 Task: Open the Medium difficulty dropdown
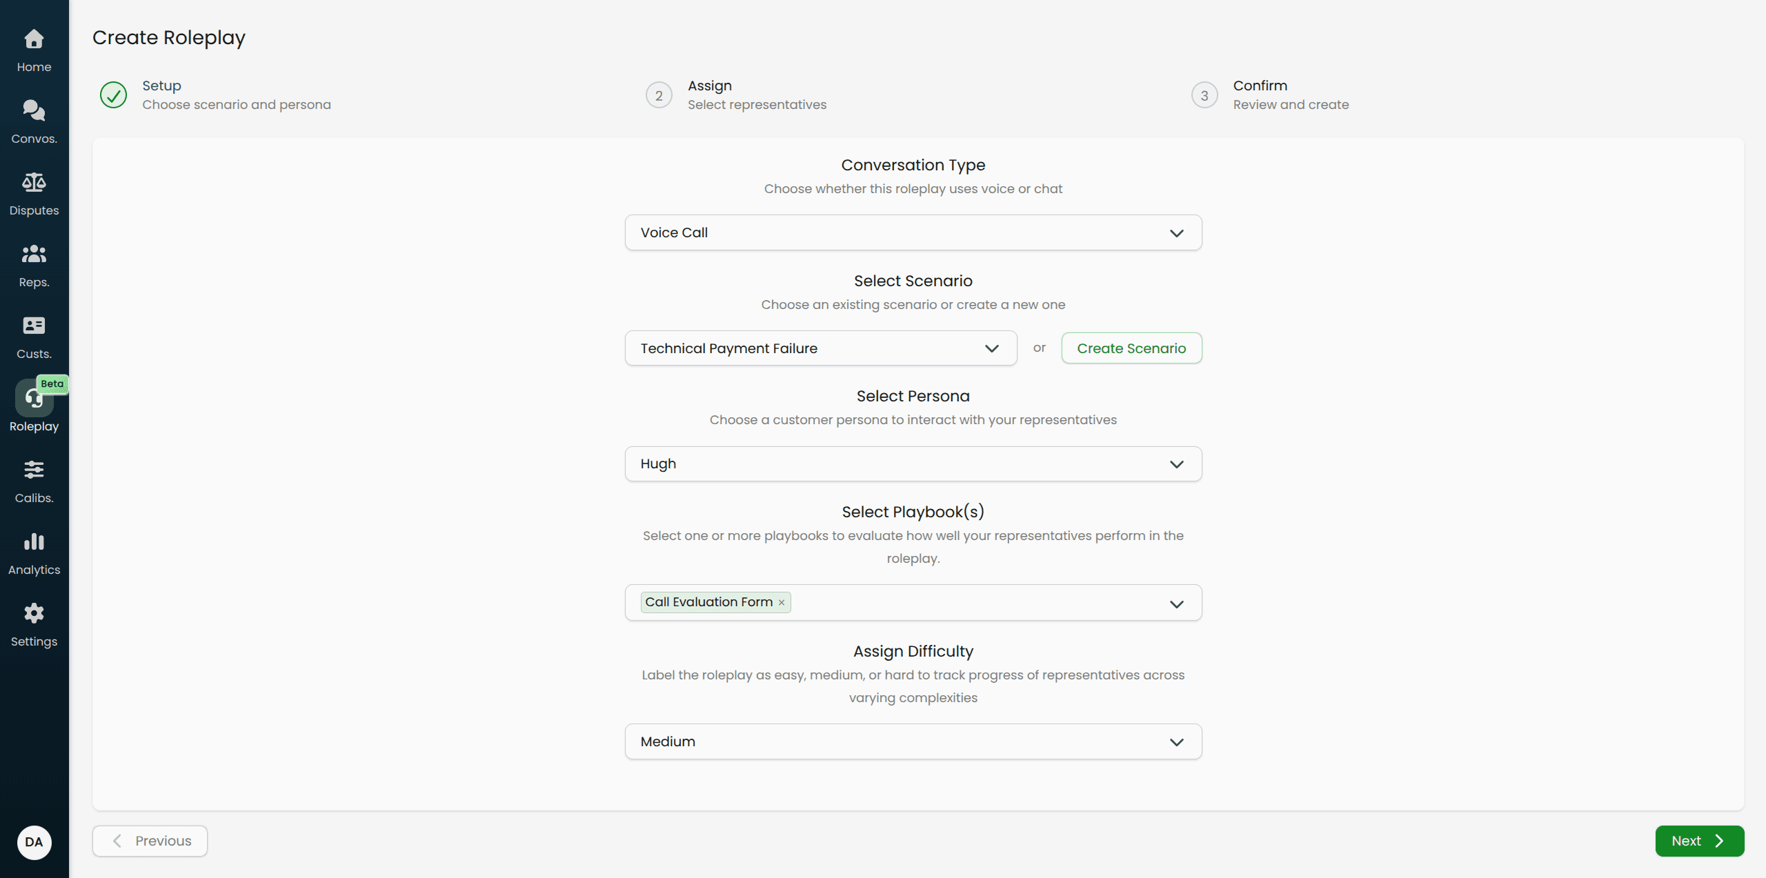pyautogui.click(x=912, y=741)
